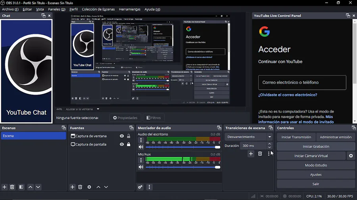Undock the Controles panel
The height and width of the screenshot is (200, 357).
tap(353, 128)
